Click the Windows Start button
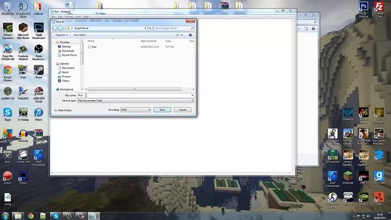Screen dimensions: 391x220 tap(5, 216)
